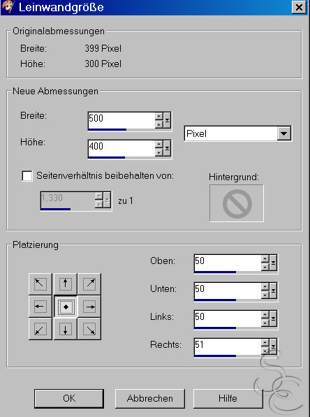Screen dimensions: 310x417
Task: Select bottom-left placement arrow
Action: (x=40, y=329)
